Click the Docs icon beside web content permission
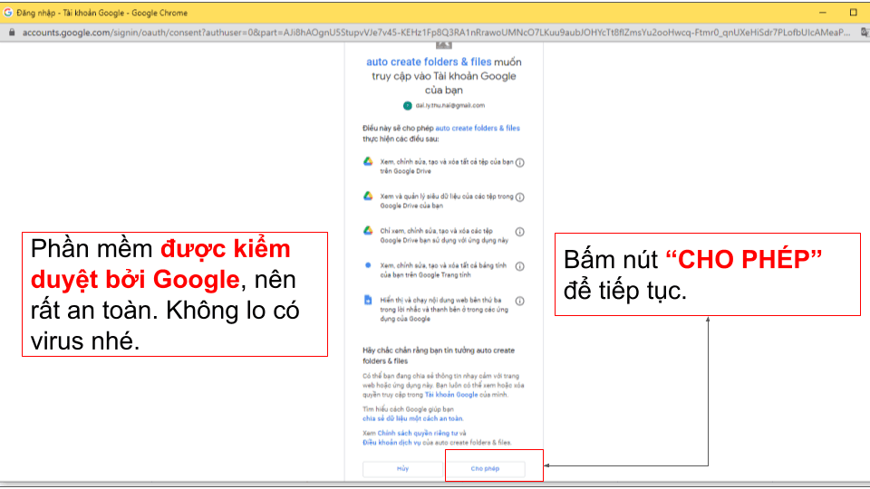The height and width of the screenshot is (489, 870). pos(369,300)
